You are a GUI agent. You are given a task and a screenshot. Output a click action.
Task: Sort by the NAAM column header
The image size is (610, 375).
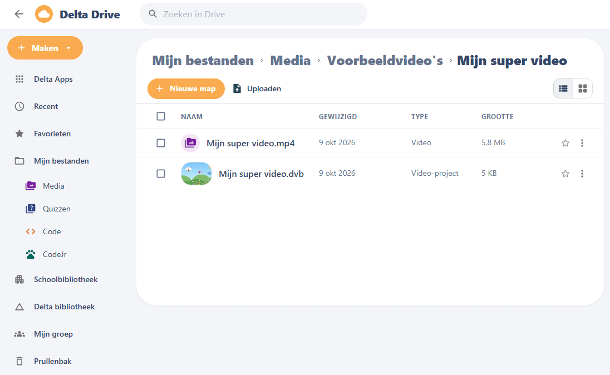tap(191, 116)
